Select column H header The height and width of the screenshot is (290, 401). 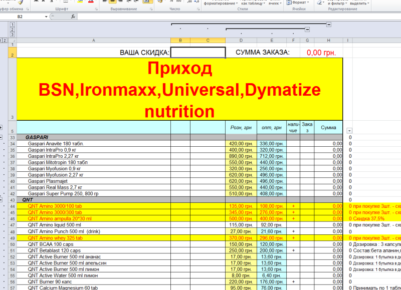coord(328,41)
